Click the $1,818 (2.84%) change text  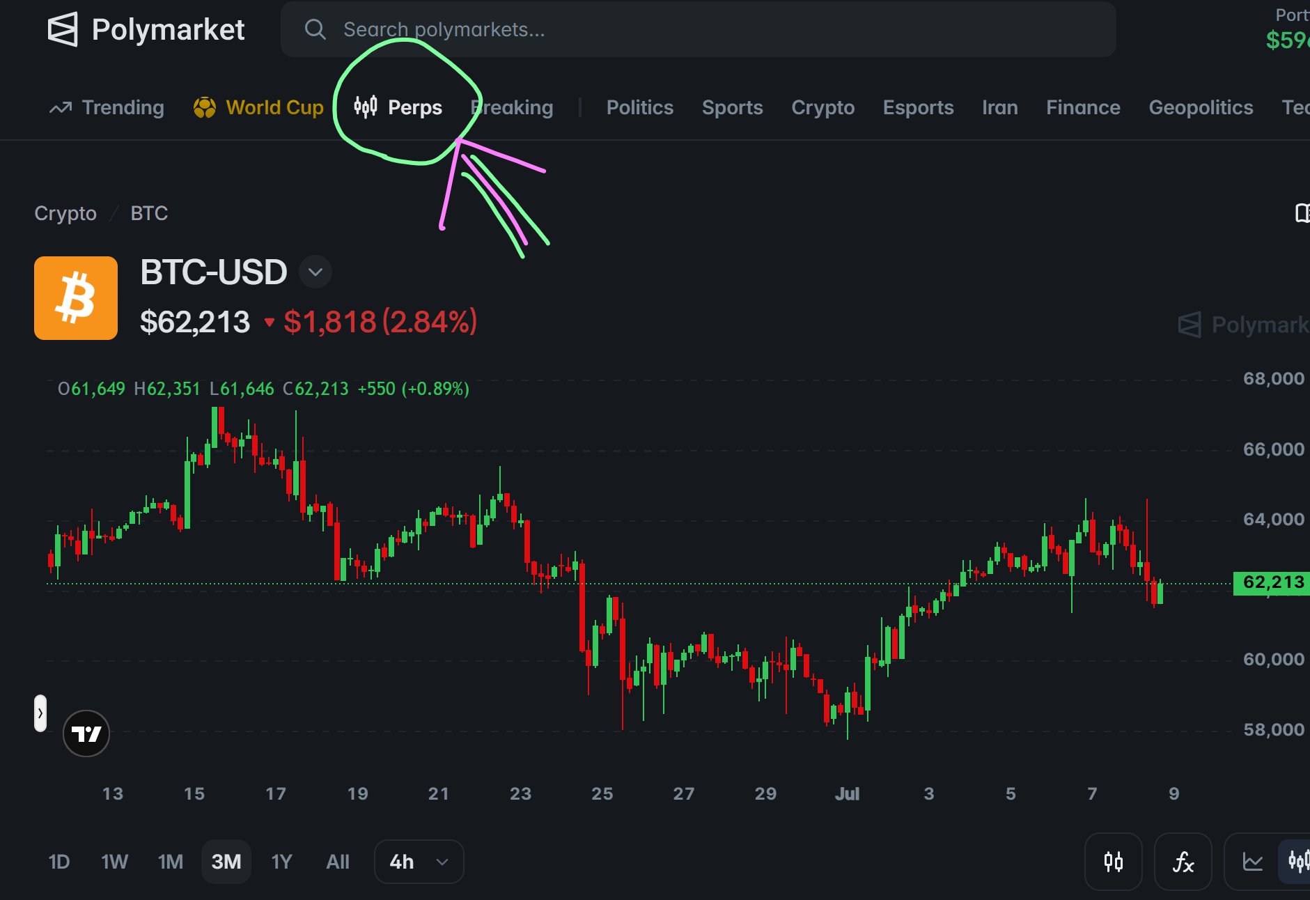coord(380,322)
